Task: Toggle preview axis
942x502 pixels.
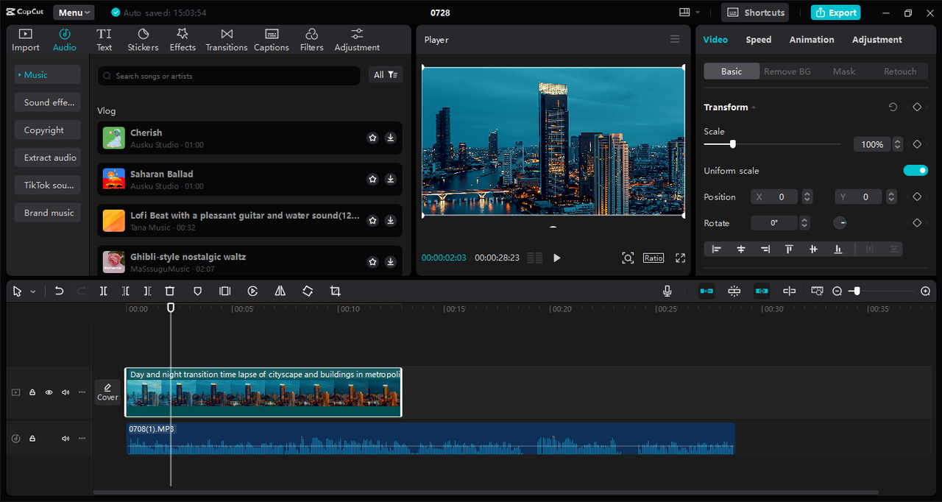Action: point(789,291)
